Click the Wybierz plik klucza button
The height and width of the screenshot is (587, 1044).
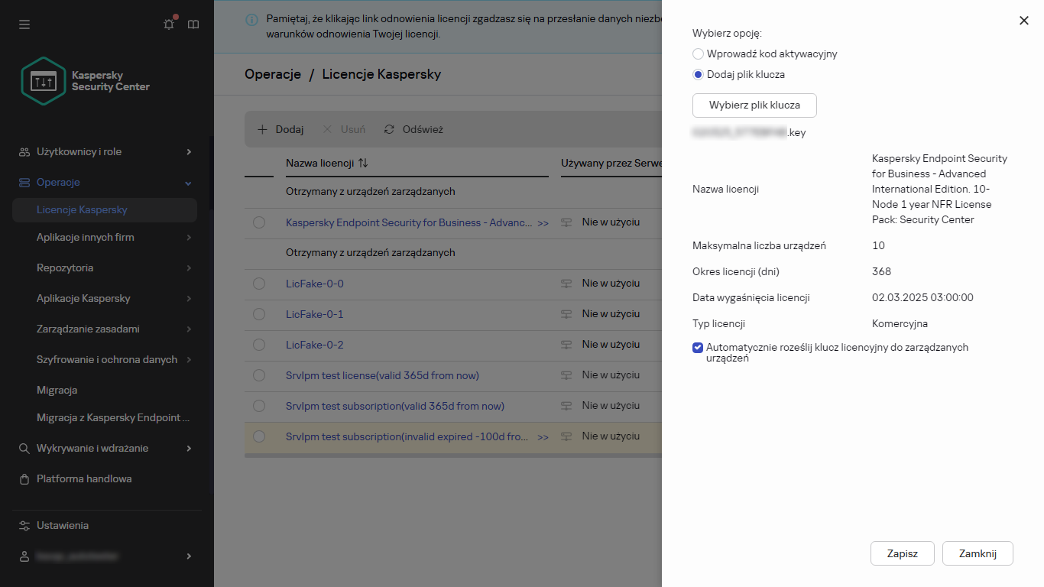754,105
